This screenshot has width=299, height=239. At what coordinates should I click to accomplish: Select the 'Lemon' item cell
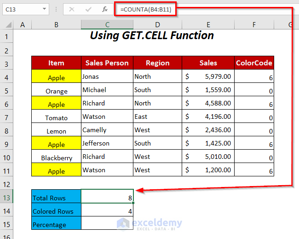pos(56,129)
